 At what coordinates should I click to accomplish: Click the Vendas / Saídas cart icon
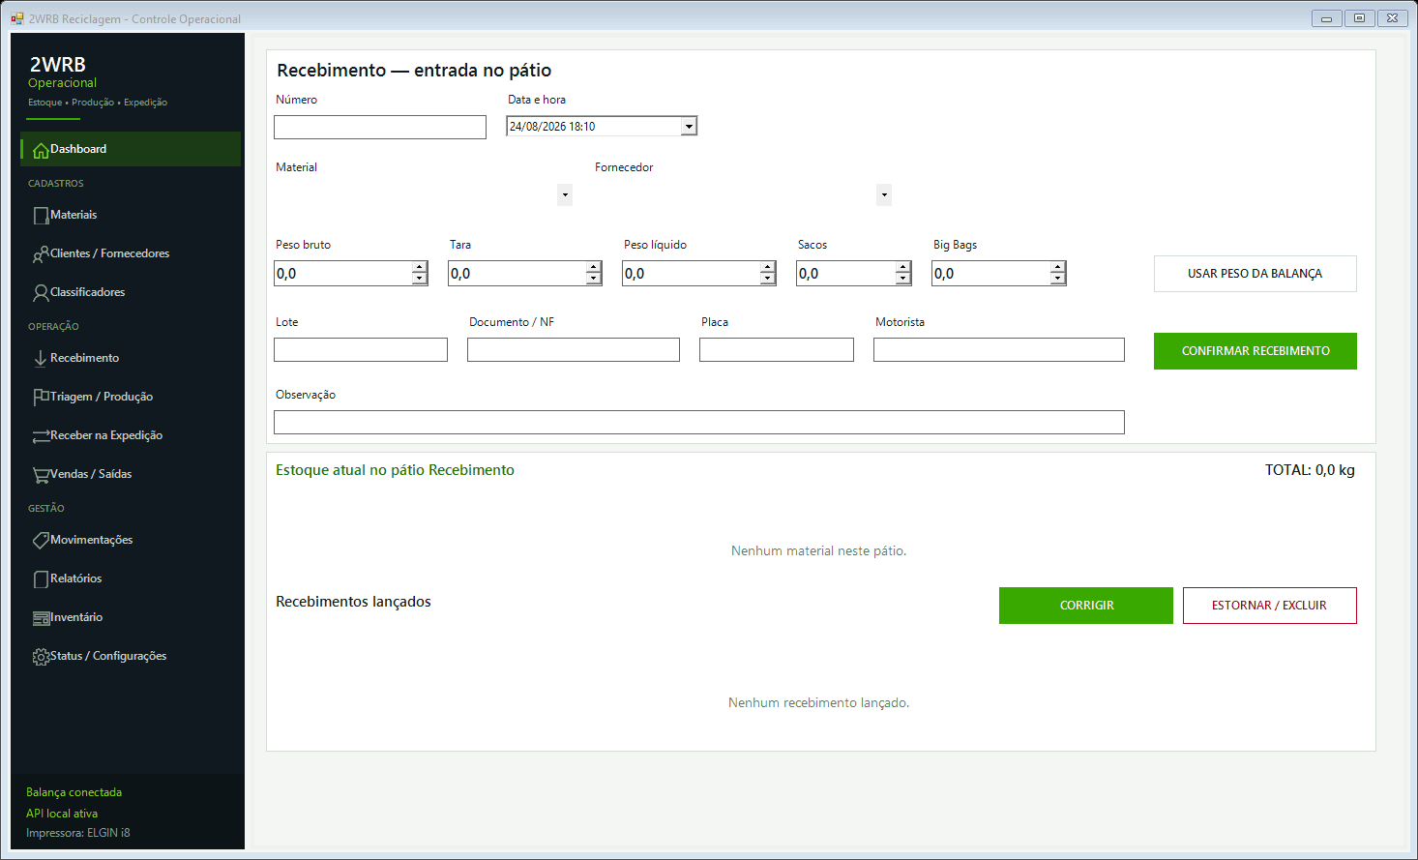(41, 475)
